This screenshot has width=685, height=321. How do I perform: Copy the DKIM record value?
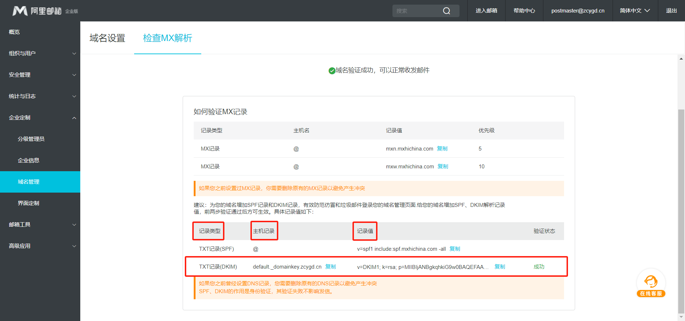pos(500,267)
